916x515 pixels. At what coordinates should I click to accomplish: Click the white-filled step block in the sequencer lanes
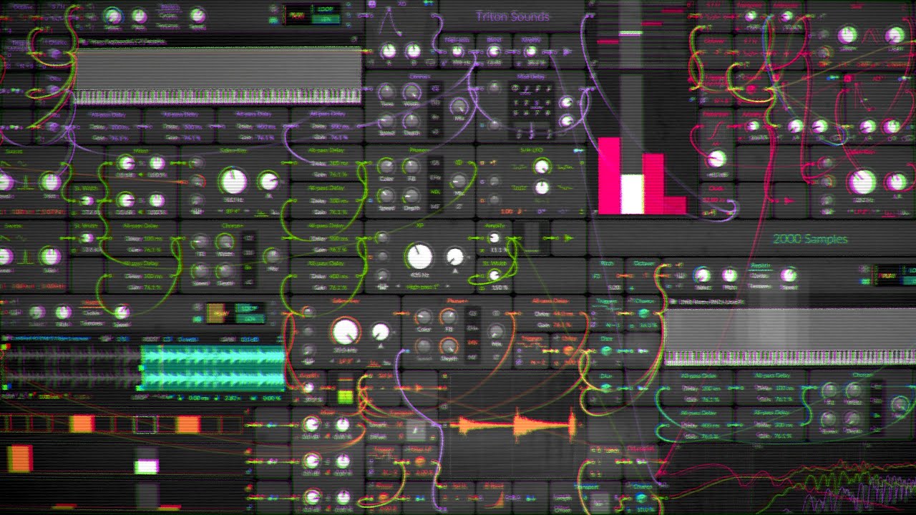147,467
